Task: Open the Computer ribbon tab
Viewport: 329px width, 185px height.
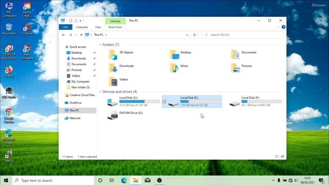Action: point(82,27)
